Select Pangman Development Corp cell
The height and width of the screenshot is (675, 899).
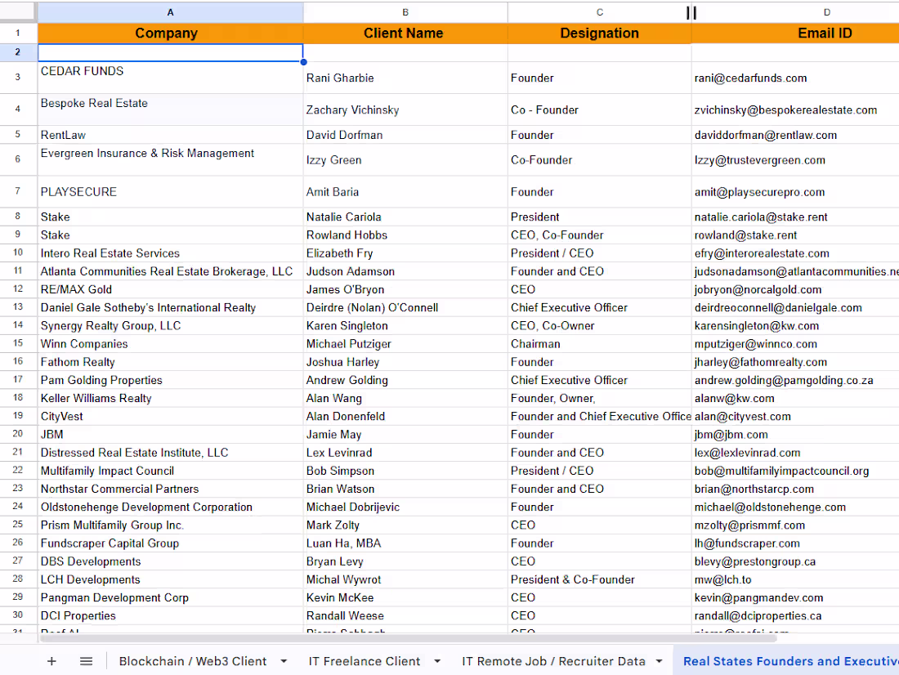click(x=170, y=597)
